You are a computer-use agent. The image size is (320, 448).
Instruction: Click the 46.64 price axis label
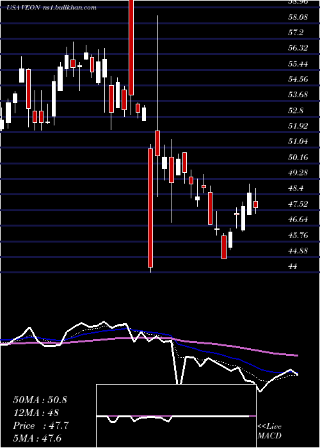[298, 219]
